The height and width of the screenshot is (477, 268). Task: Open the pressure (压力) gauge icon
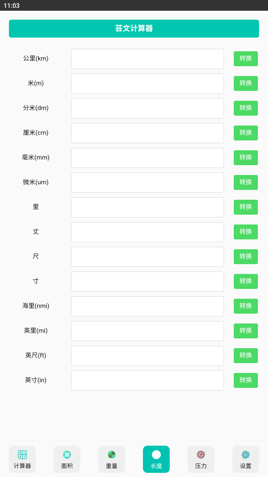coord(201,455)
